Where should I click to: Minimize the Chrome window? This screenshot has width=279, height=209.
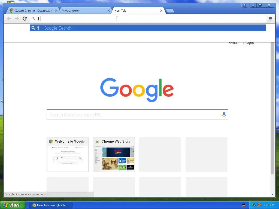(x=253, y=5)
